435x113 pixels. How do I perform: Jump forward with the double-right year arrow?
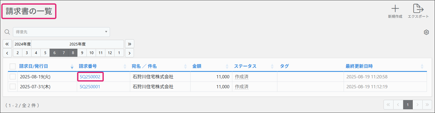click(129, 44)
